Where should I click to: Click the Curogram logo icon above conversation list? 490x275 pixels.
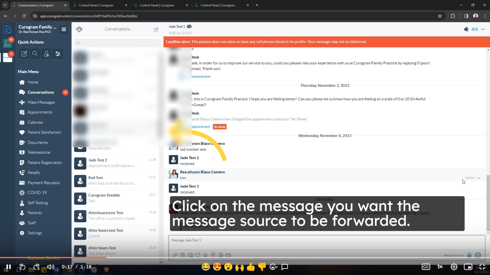click(x=79, y=29)
